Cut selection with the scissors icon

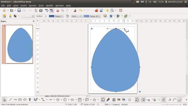(58, 10)
